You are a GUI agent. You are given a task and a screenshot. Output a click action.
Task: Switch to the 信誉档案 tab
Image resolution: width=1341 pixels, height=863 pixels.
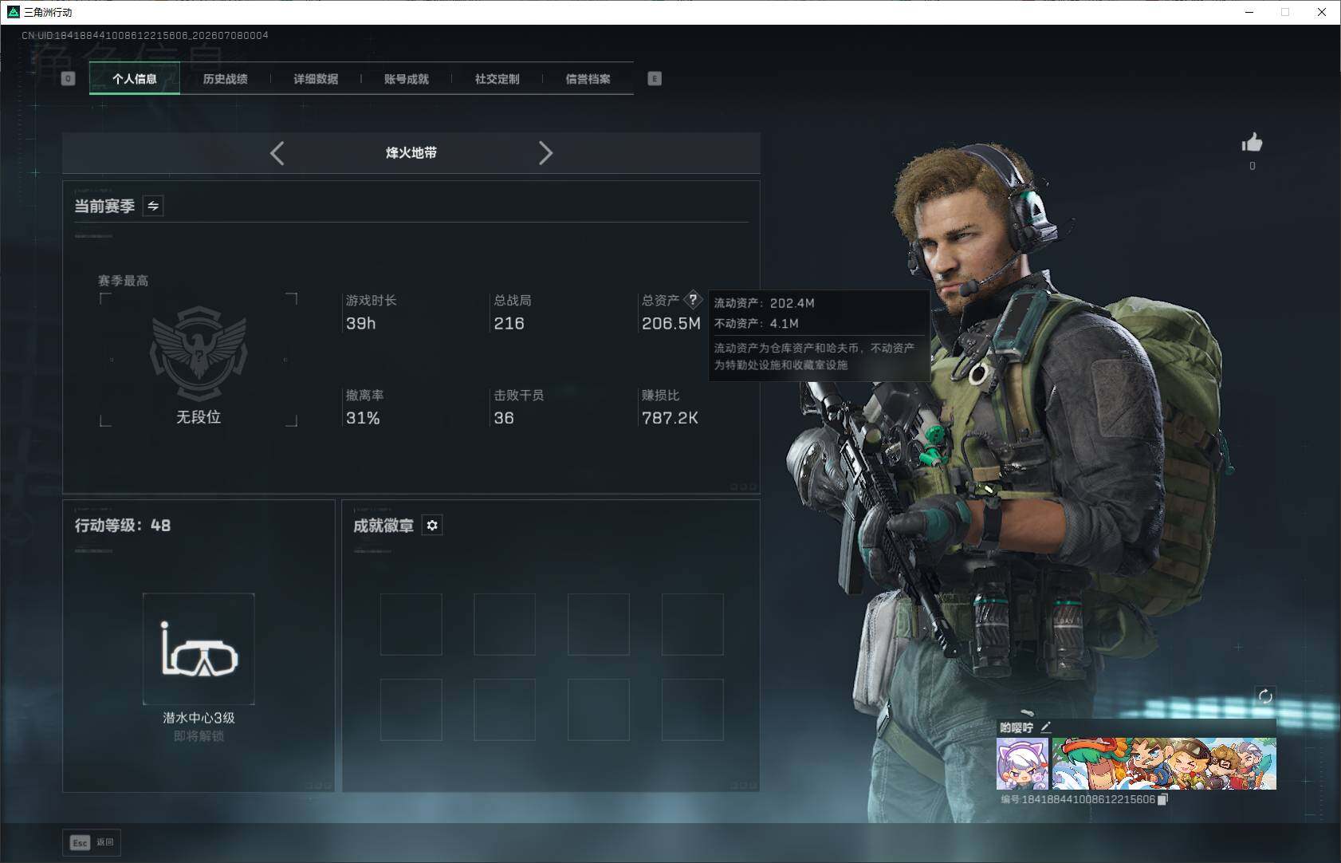pos(588,79)
